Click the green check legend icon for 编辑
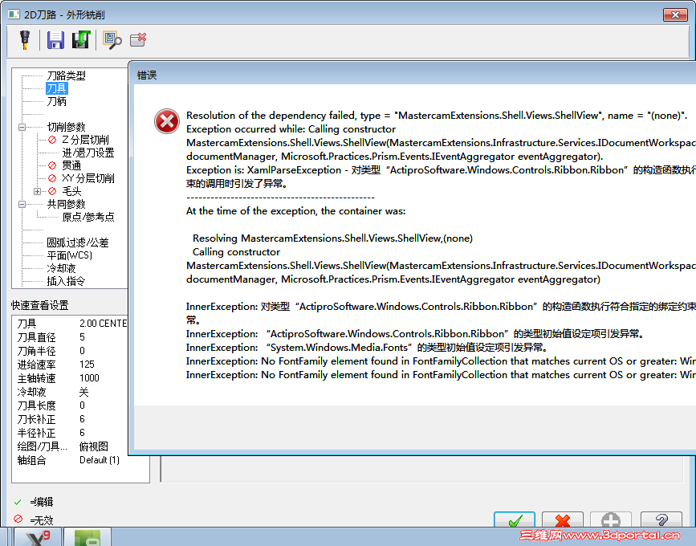696x546 pixels. 18,502
